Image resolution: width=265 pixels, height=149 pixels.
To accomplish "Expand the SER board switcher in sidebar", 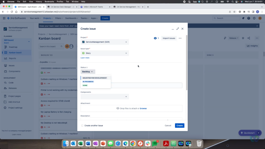I will 29,42.
